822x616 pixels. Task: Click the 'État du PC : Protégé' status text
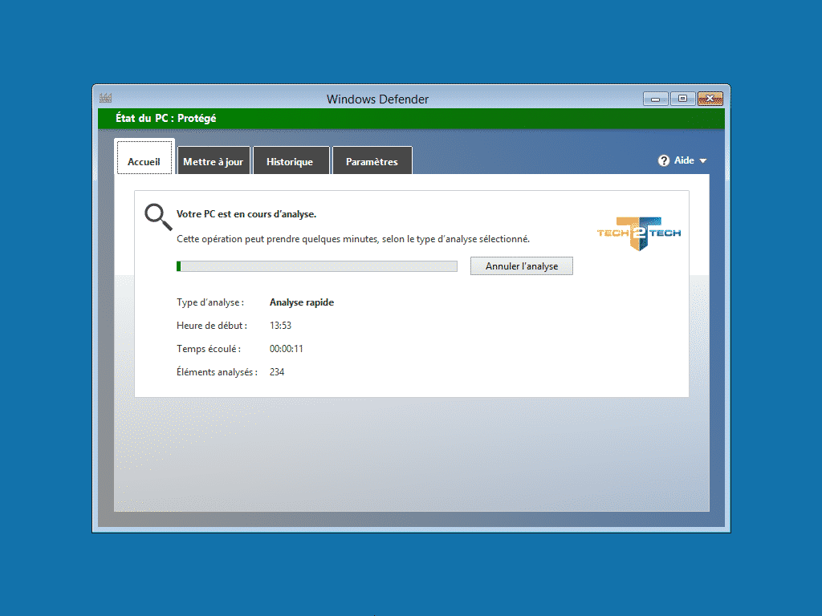coord(165,119)
